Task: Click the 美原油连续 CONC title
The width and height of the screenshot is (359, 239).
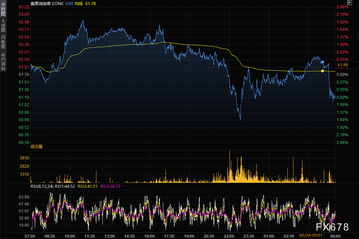Action: tap(47, 3)
